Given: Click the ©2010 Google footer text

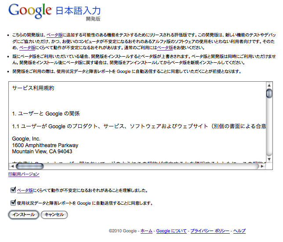Looking at the screenshot, I should click(x=123, y=231).
